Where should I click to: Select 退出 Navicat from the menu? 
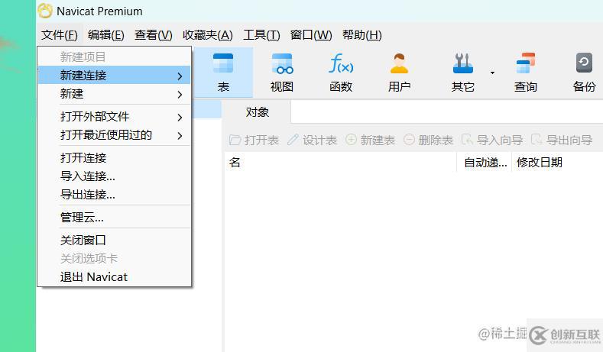(x=114, y=276)
